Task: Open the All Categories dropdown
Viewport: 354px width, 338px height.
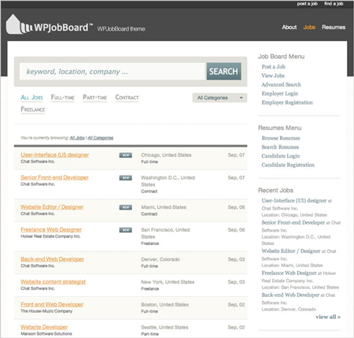Action: coord(219,98)
